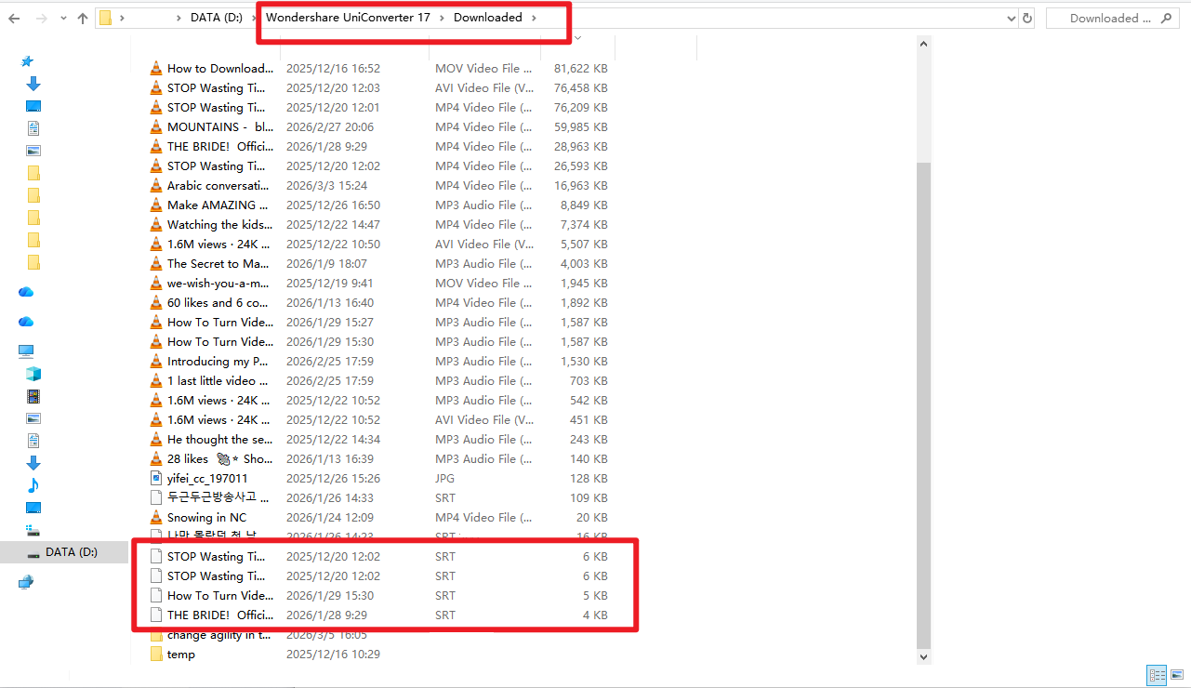Open the breadcrumb arrow after Downloaded
The width and height of the screenshot is (1191, 688).
533,18
